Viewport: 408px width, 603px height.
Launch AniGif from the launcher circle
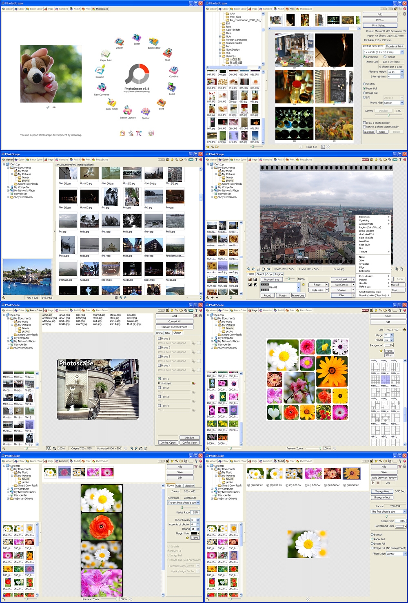(172, 87)
